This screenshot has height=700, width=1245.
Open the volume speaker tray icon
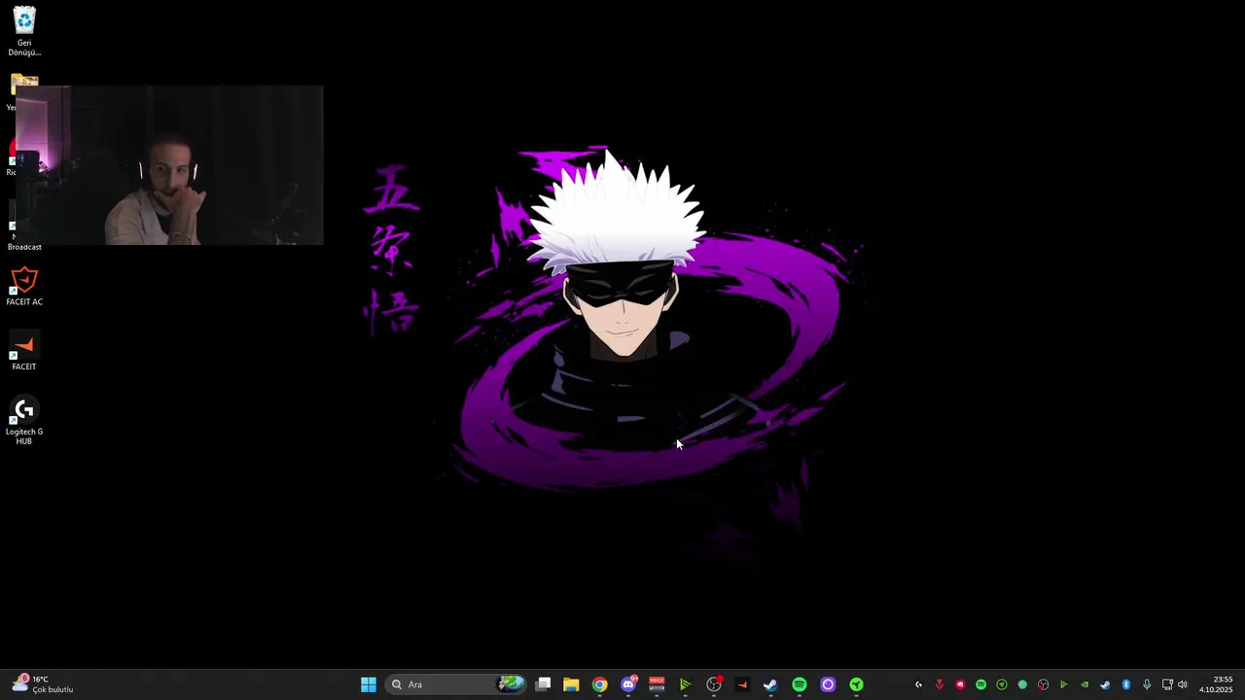(1183, 684)
